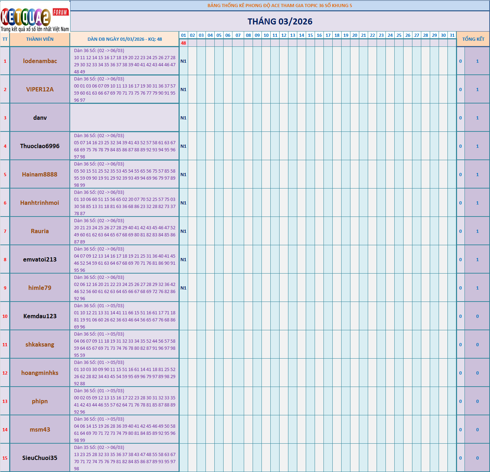Click the N1 marker in danv's row
The height and width of the screenshot is (472, 490).
pyautogui.click(x=183, y=117)
